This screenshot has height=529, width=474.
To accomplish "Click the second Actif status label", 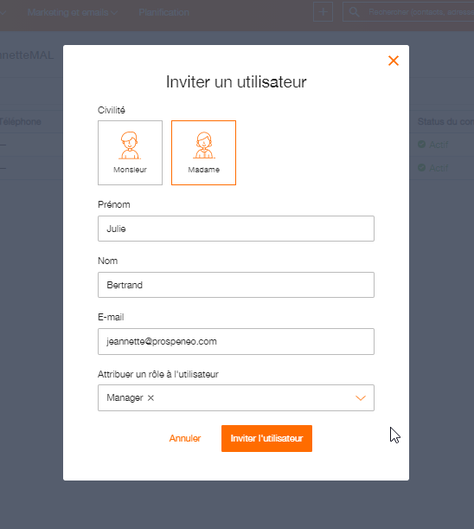I will (x=439, y=168).
